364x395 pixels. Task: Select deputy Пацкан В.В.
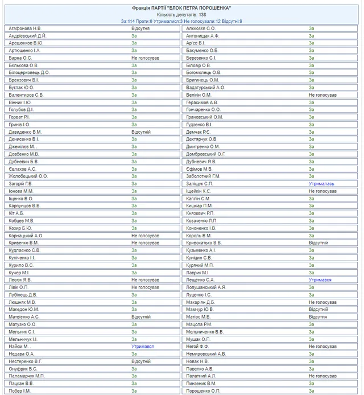[21, 384]
